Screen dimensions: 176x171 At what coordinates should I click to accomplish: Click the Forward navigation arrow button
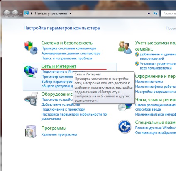15,14
